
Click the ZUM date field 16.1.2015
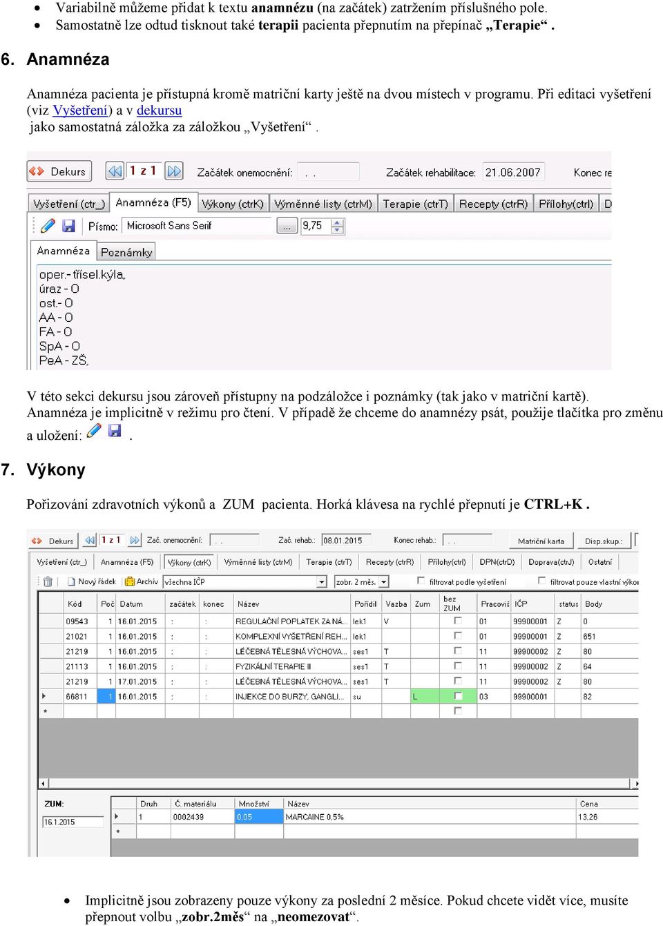tap(73, 822)
